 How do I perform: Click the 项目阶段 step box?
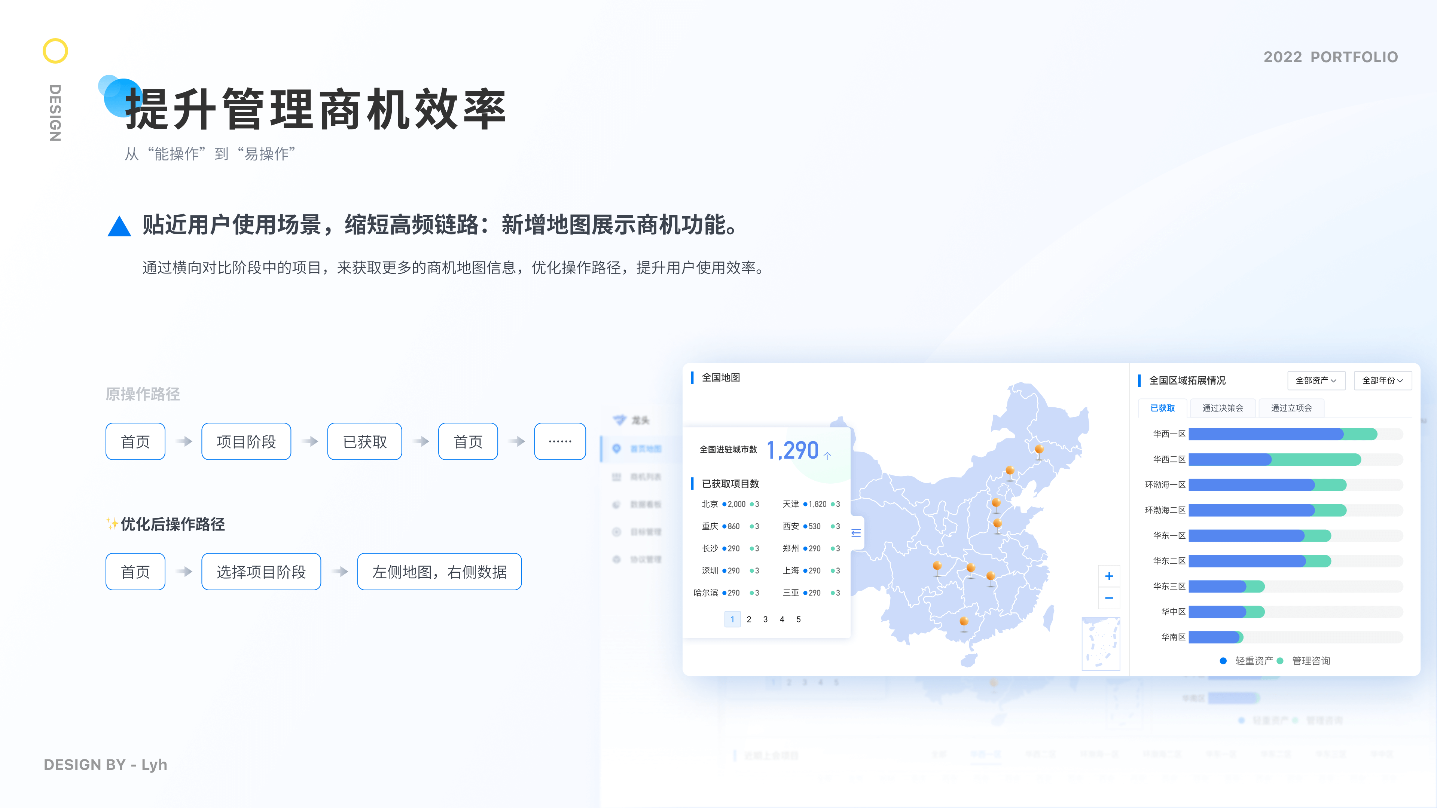tap(246, 442)
